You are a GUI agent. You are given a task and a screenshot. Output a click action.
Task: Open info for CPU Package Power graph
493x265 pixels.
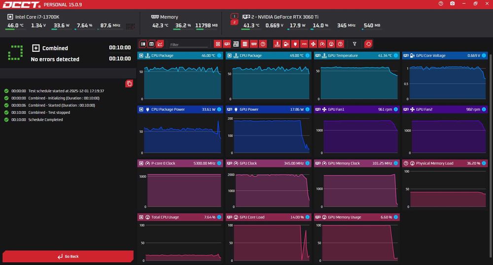click(x=219, y=109)
